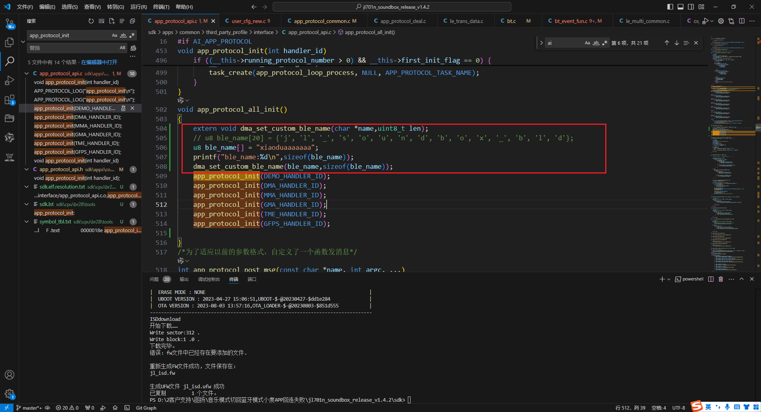Viewport: 761px width, 412px height.
Task: Switch to 输出 panel tab
Action: click(x=184, y=279)
